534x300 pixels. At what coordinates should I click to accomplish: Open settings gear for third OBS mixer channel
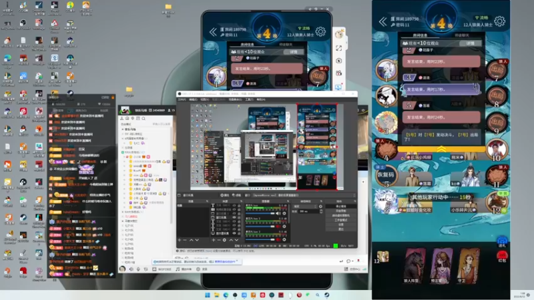click(x=284, y=240)
